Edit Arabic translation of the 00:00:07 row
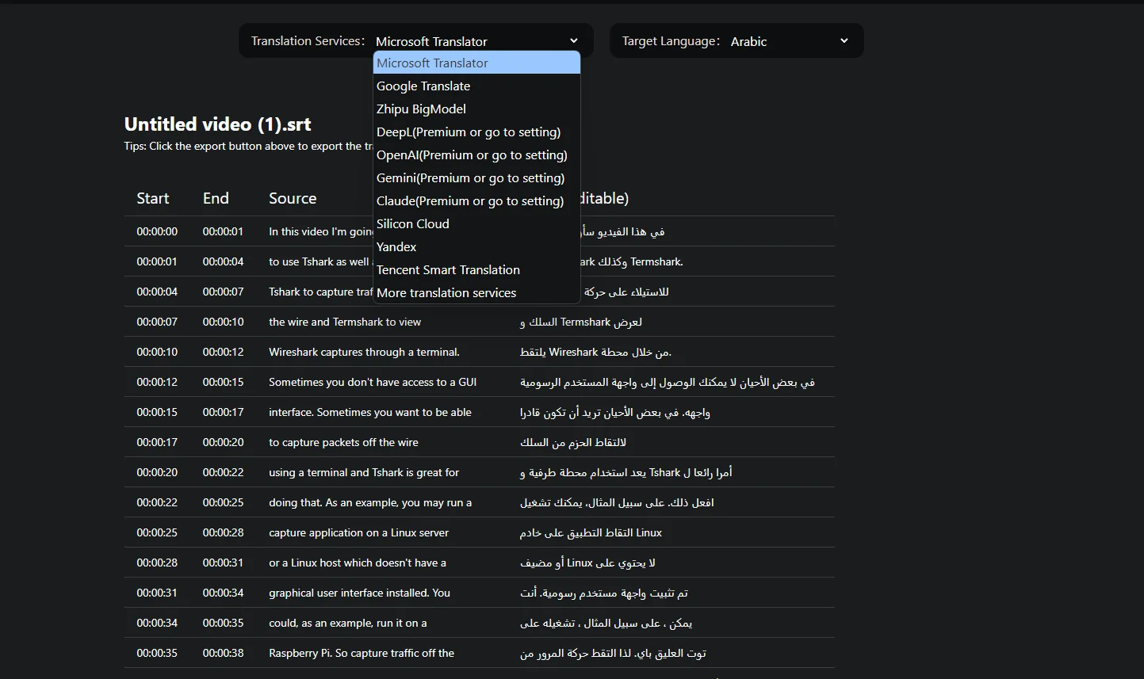Image resolution: width=1144 pixels, height=679 pixels. 581,322
